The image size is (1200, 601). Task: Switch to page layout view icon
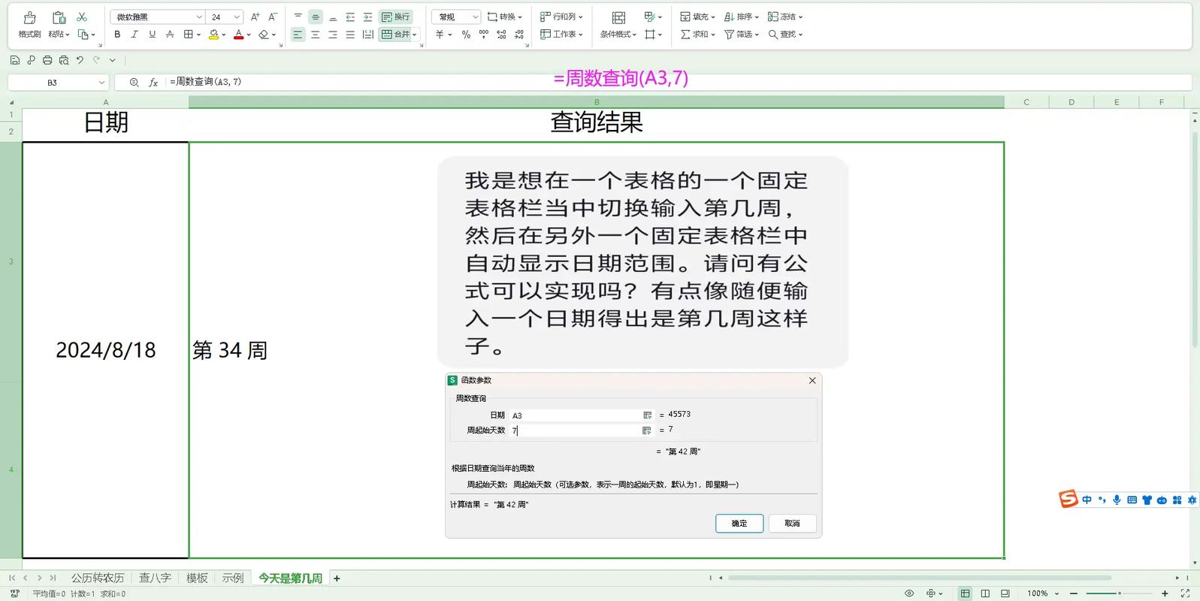coord(985,593)
